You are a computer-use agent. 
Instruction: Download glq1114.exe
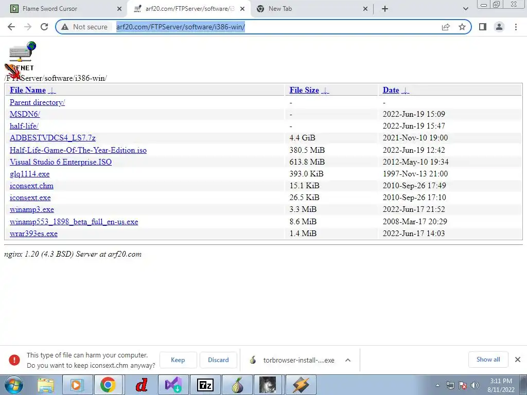click(29, 174)
